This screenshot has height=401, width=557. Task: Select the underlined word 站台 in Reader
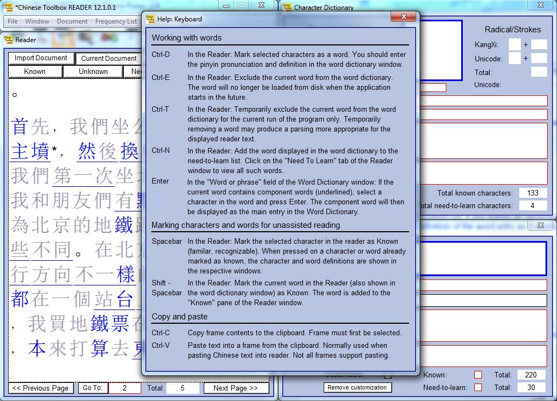(114, 299)
